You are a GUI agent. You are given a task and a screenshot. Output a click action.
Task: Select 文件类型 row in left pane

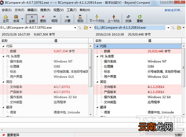pyautogui.click(x=44, y=102)
